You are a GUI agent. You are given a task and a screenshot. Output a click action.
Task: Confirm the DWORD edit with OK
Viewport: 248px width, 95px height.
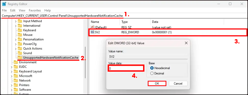(x=157, y=84)
